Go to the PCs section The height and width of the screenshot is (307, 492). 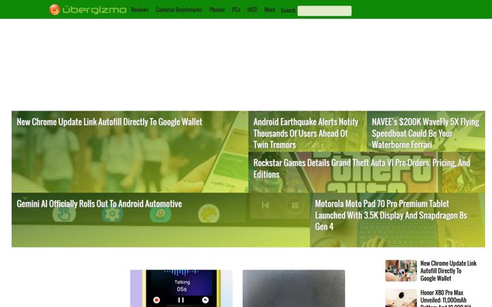pyautogui.click(x=236, y=10)
